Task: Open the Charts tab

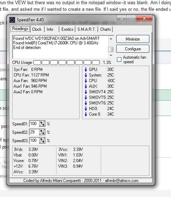Action: click(x=105, y=29)
